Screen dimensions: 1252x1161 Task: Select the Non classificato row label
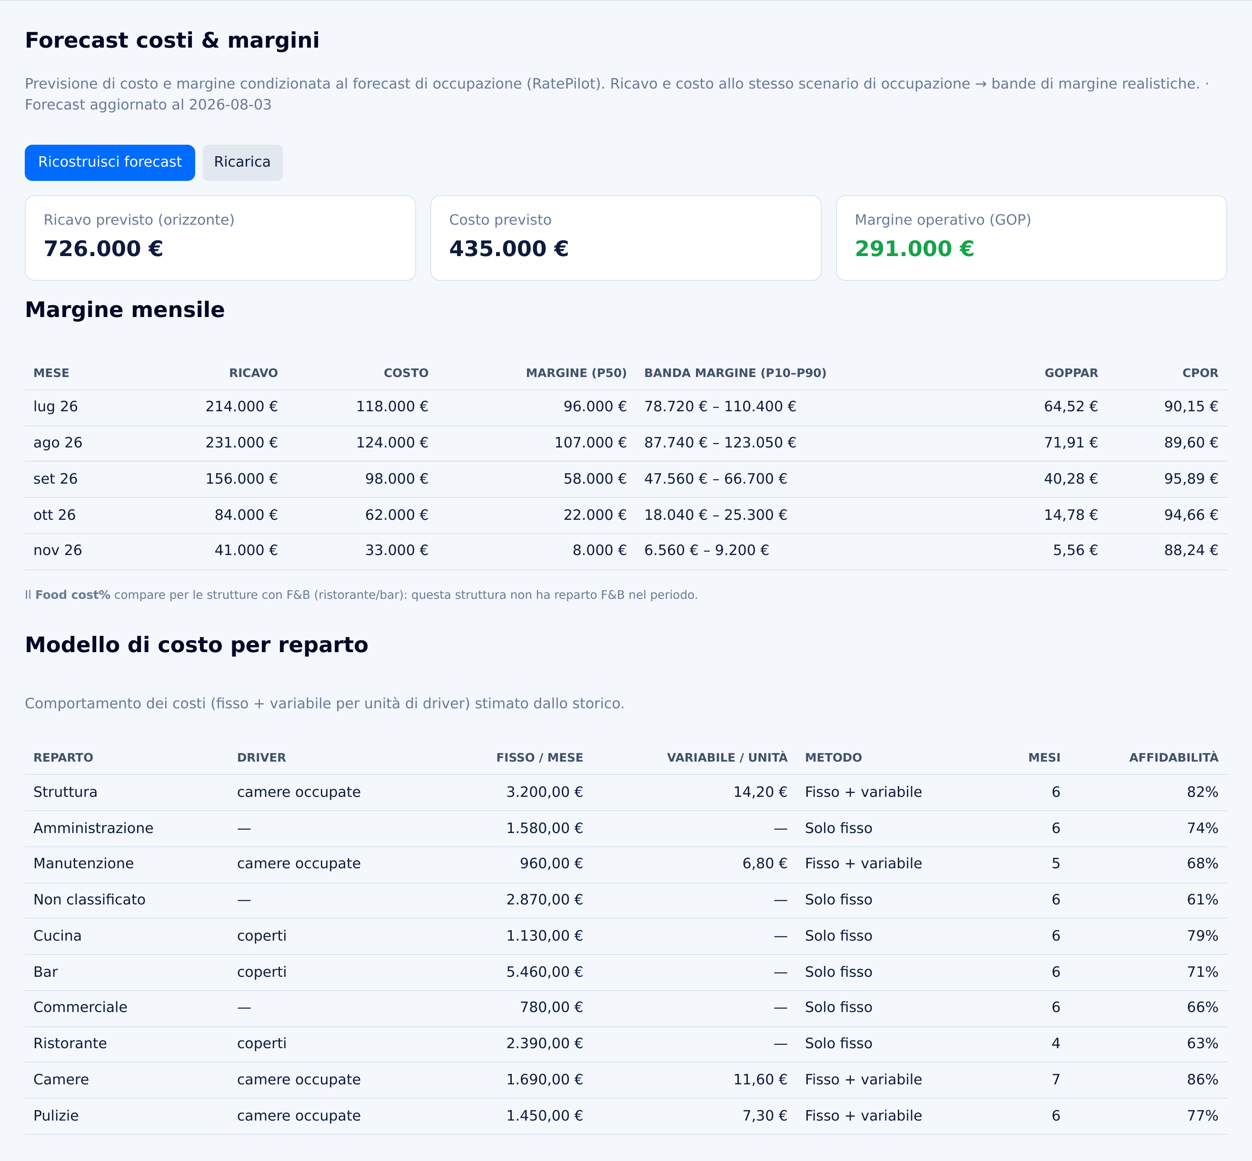pos(89,900)
